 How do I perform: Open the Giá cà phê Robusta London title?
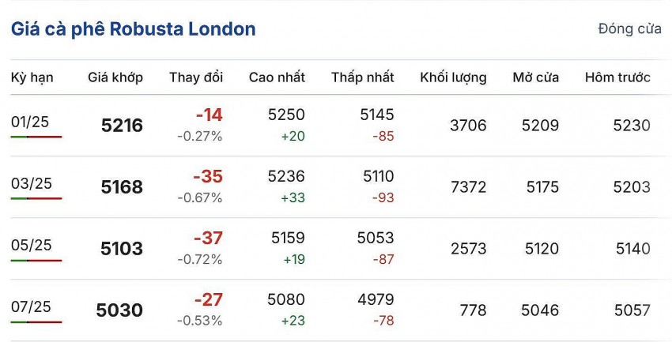(133, 29)
